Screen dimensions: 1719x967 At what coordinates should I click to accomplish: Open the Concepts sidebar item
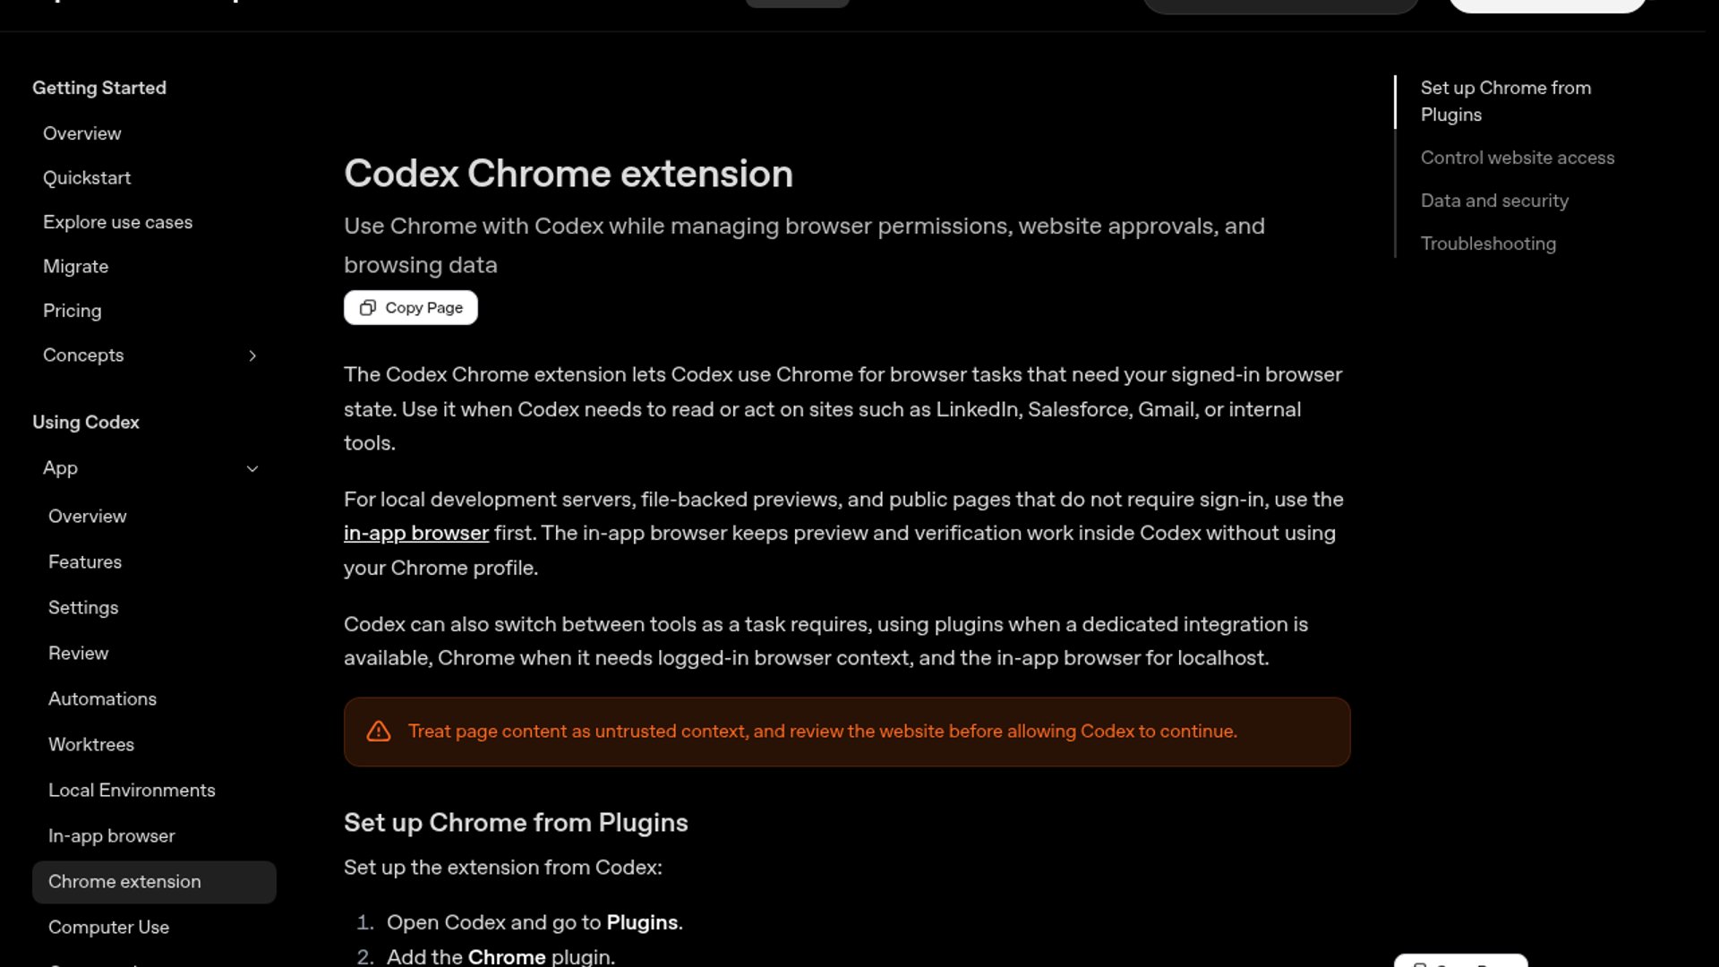pyautogui.click(x=83, y=355)
